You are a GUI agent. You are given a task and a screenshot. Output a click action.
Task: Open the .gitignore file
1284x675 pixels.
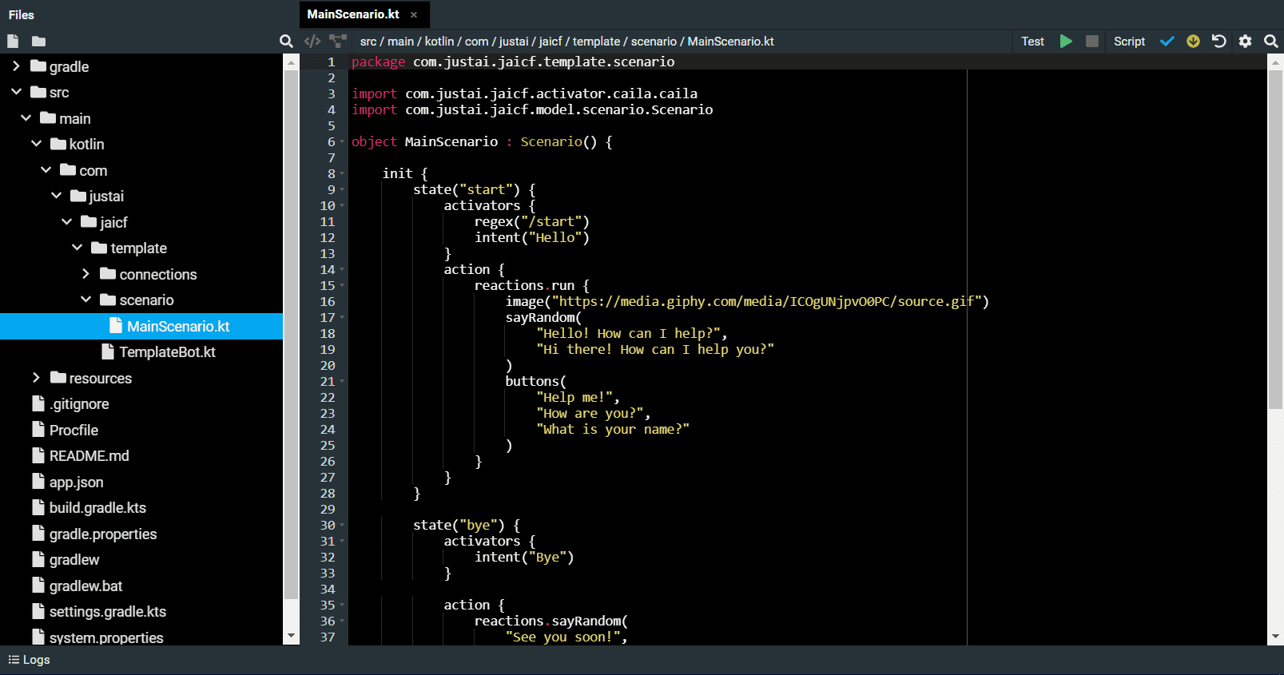pos(79,404)
